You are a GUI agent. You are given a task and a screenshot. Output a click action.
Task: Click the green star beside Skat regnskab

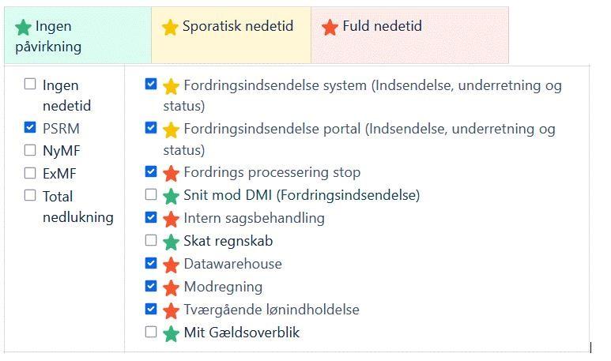click(171, 242)
